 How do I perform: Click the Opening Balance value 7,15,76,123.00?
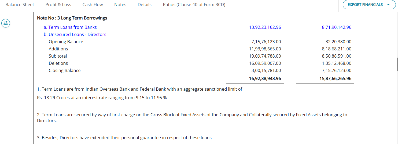266,42
